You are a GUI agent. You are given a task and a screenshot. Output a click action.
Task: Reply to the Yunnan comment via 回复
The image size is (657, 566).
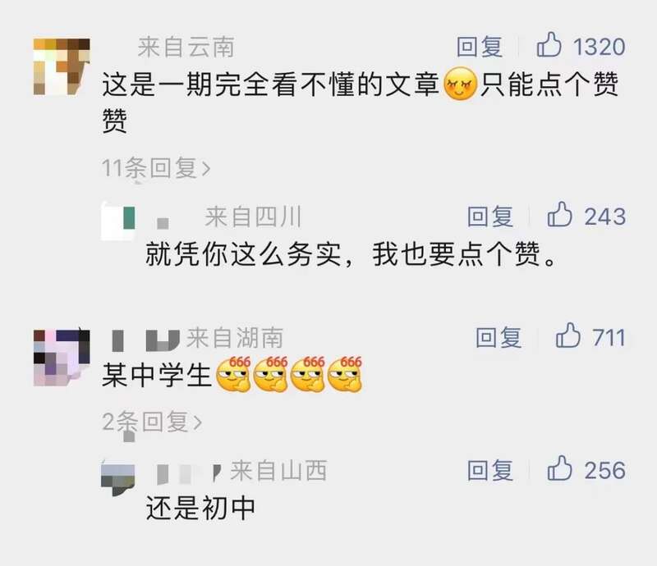480,47
